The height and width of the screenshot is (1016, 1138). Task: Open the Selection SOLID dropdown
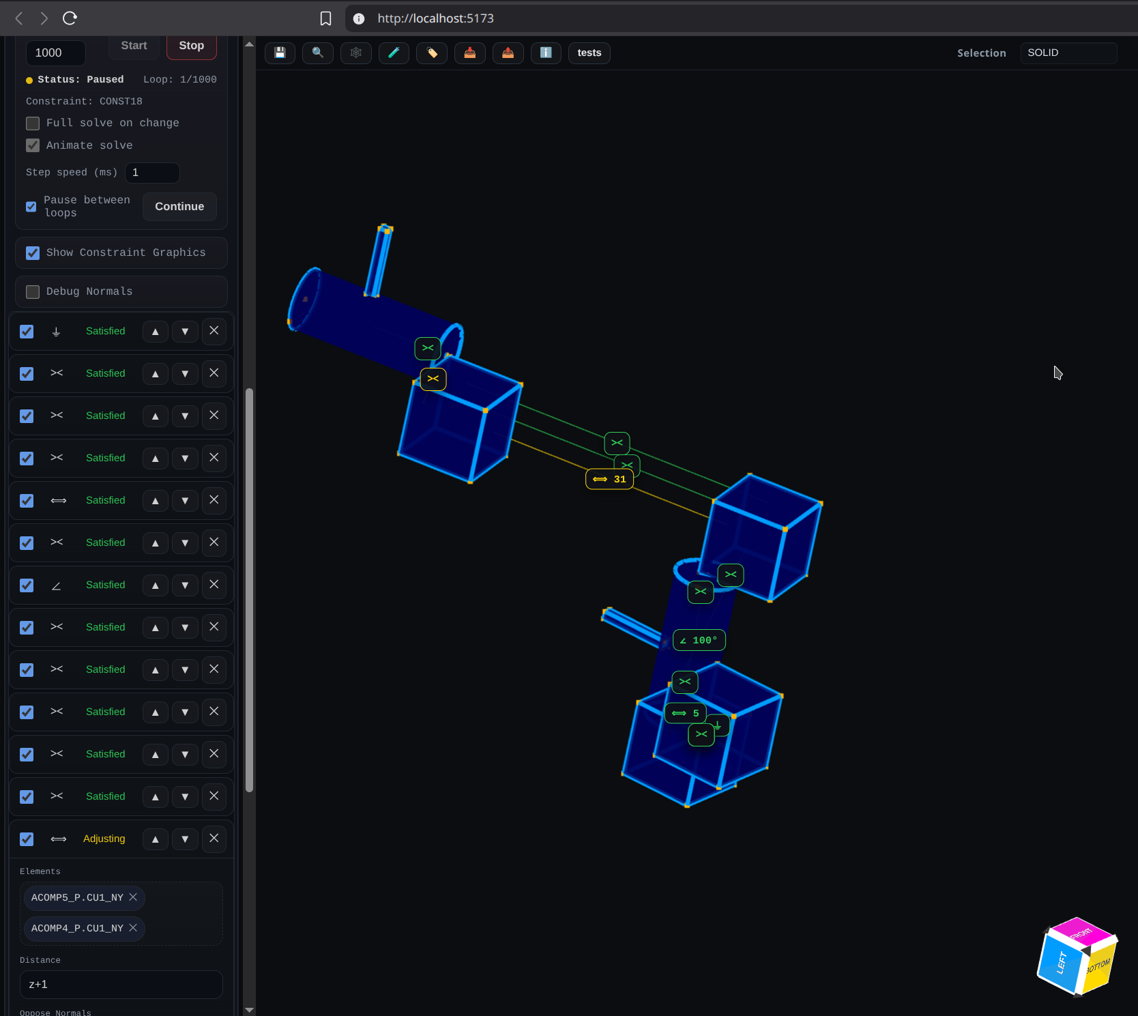tap(1068, 53)
